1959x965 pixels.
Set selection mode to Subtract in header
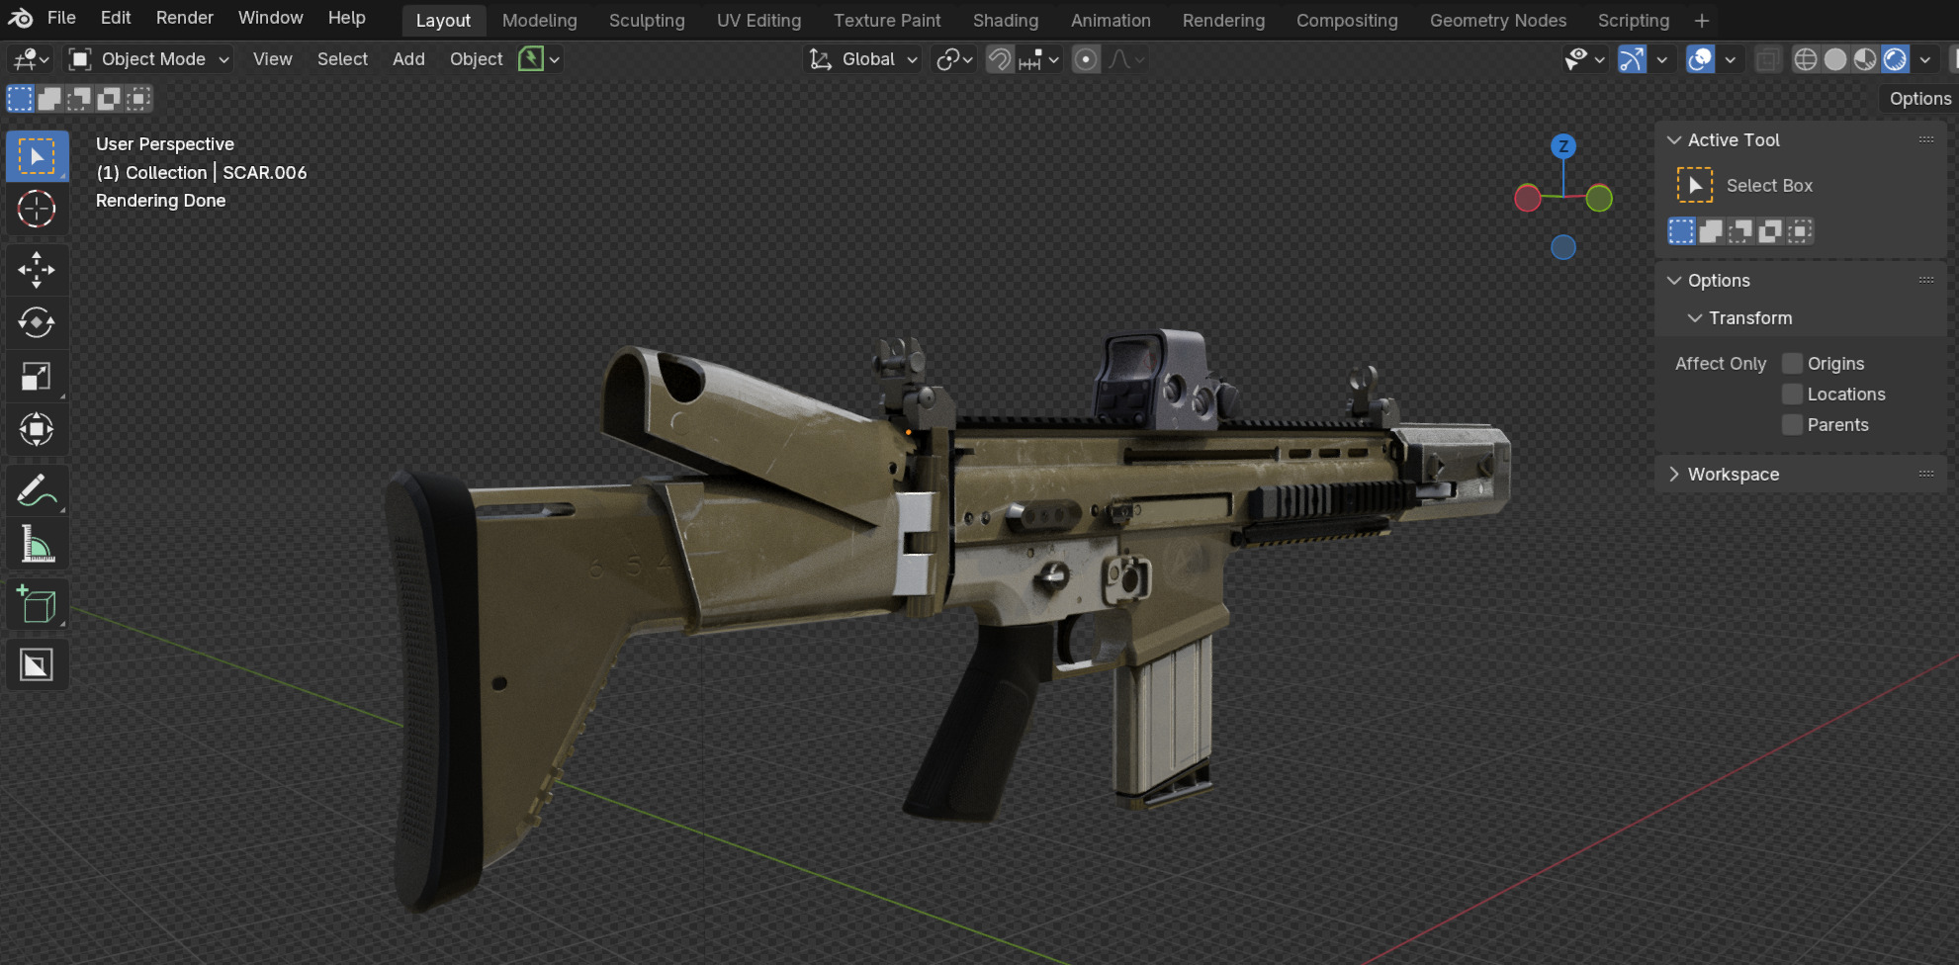point(79,98)
